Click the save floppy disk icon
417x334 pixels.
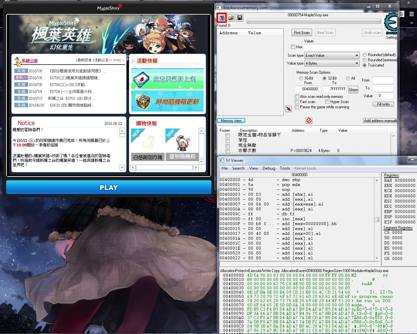[240, 18]
